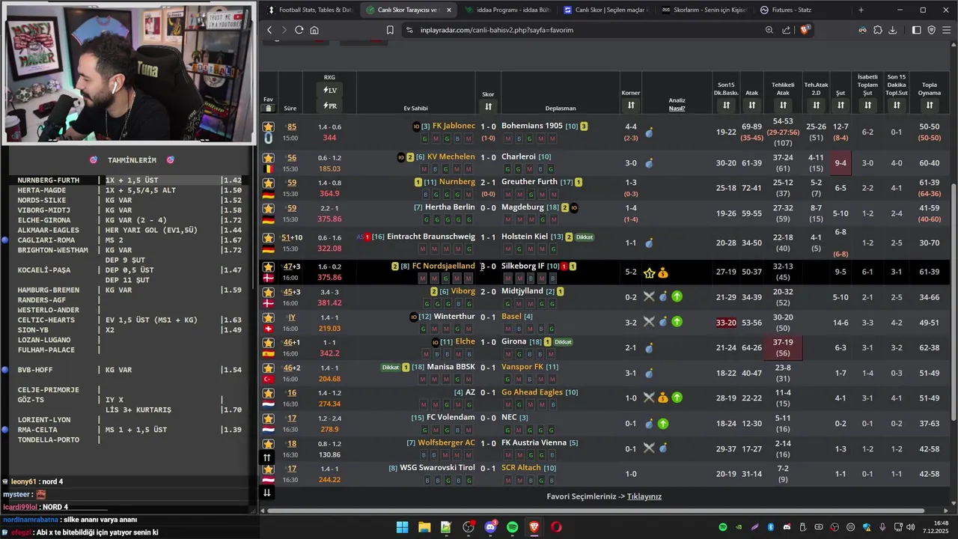Toggle favorite star for Manisa BBSK match
Image resolution: width=958 pixels, height=539 pixels.
pyautogui.click(x=268, y=368)
